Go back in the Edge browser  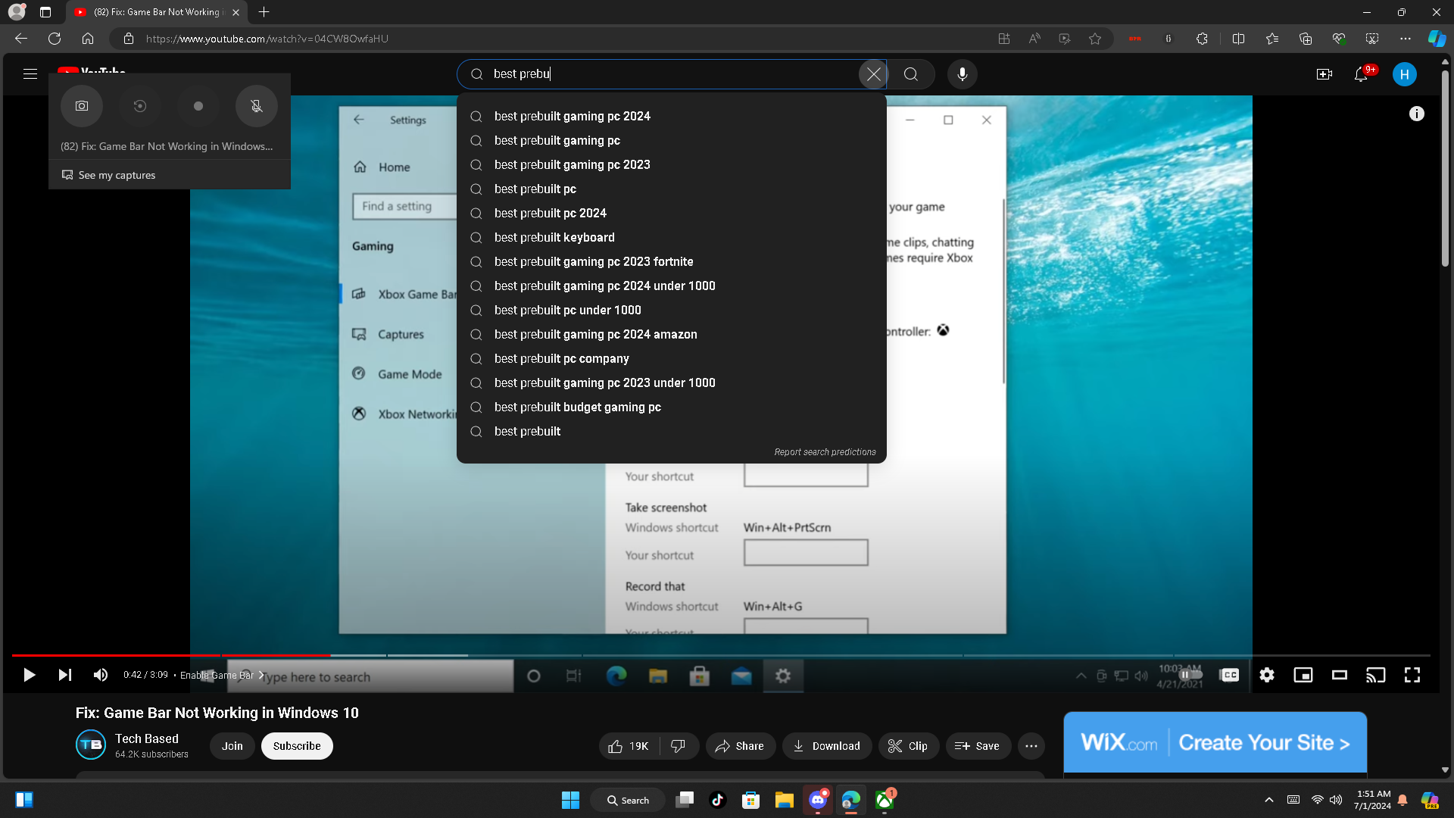pos(21,39)
